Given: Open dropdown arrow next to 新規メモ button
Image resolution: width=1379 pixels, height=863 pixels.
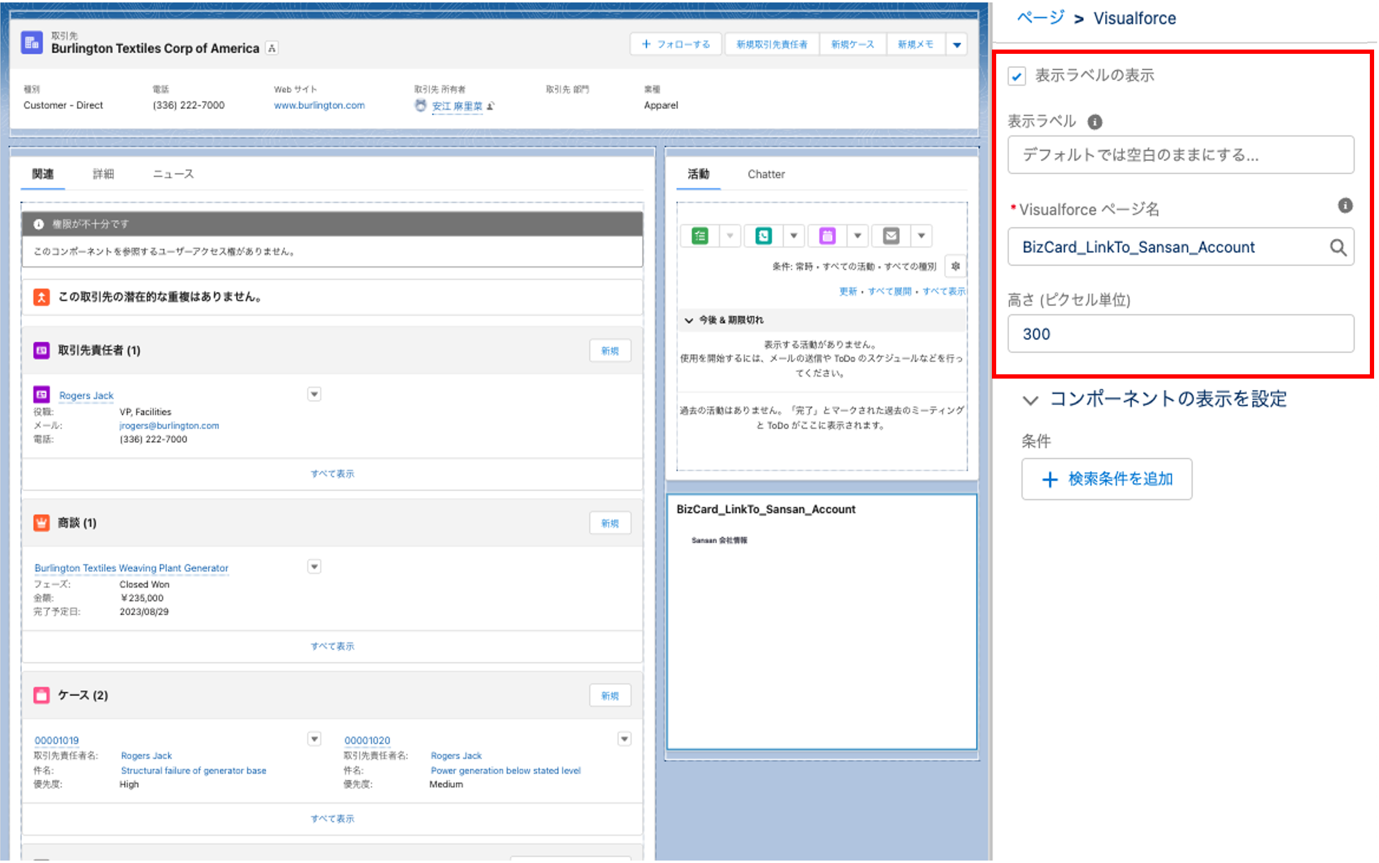Looking at the screenshot, I should coord(957,45).
